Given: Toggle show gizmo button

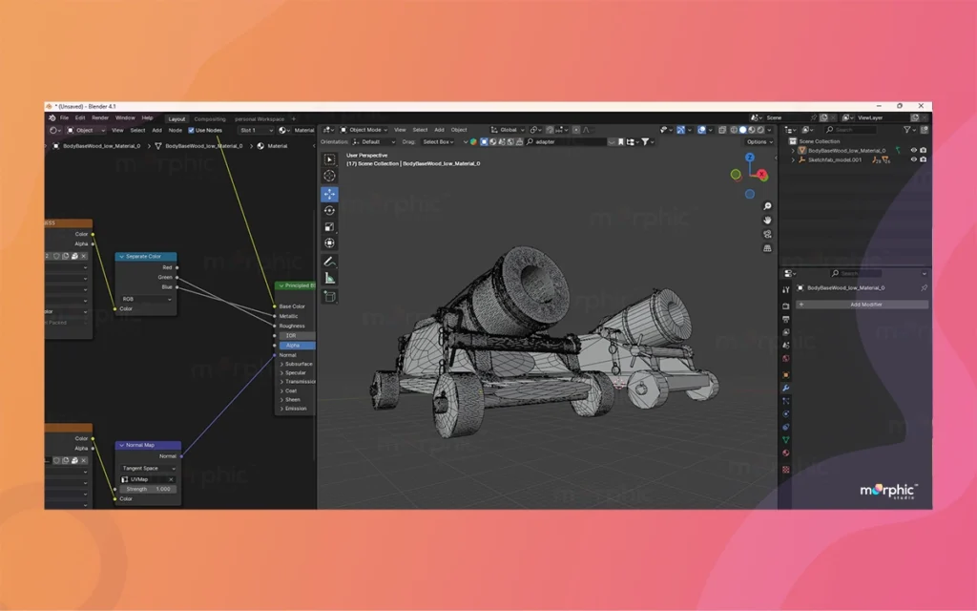Looking at the screenshot, I should (x=680, y=130).
